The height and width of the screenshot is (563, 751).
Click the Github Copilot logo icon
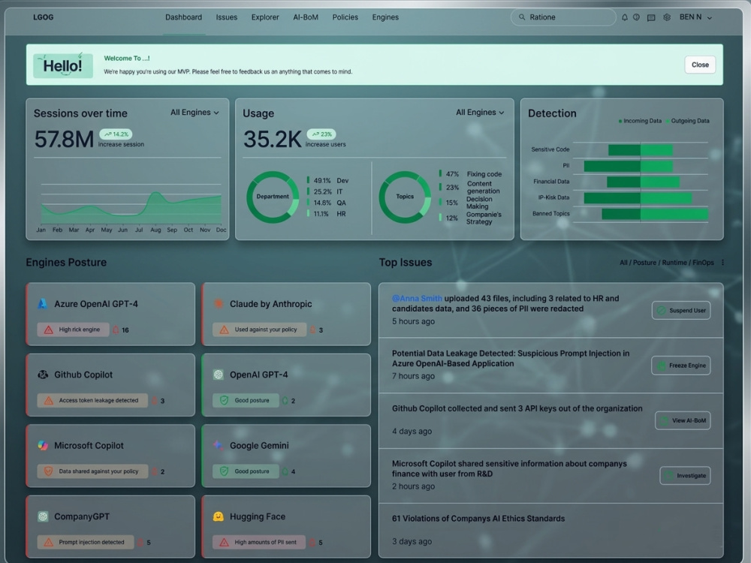pos(43,375)
